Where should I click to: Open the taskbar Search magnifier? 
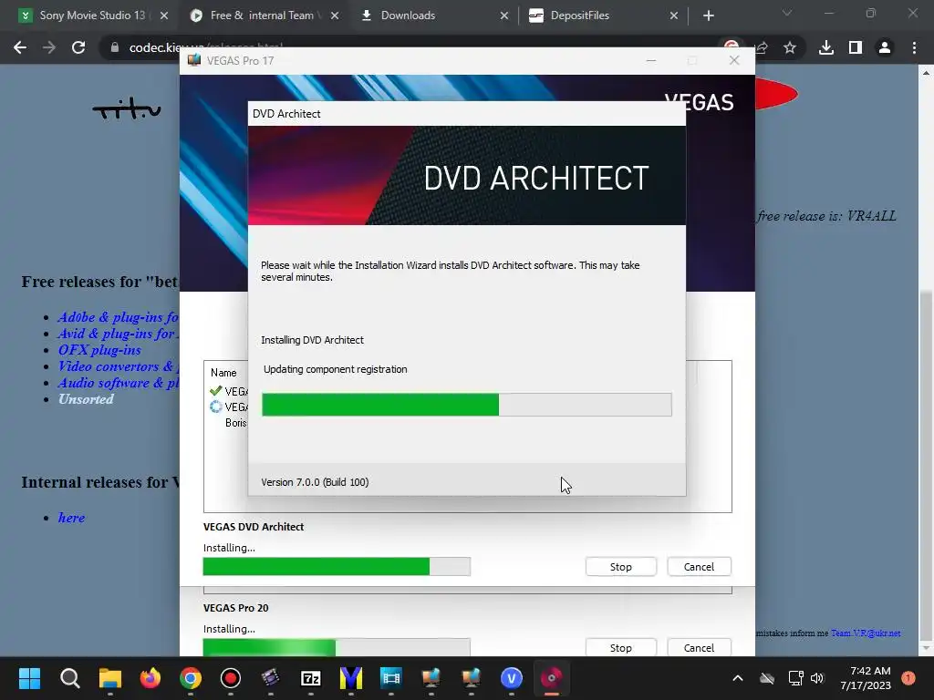tap(69, 678)
